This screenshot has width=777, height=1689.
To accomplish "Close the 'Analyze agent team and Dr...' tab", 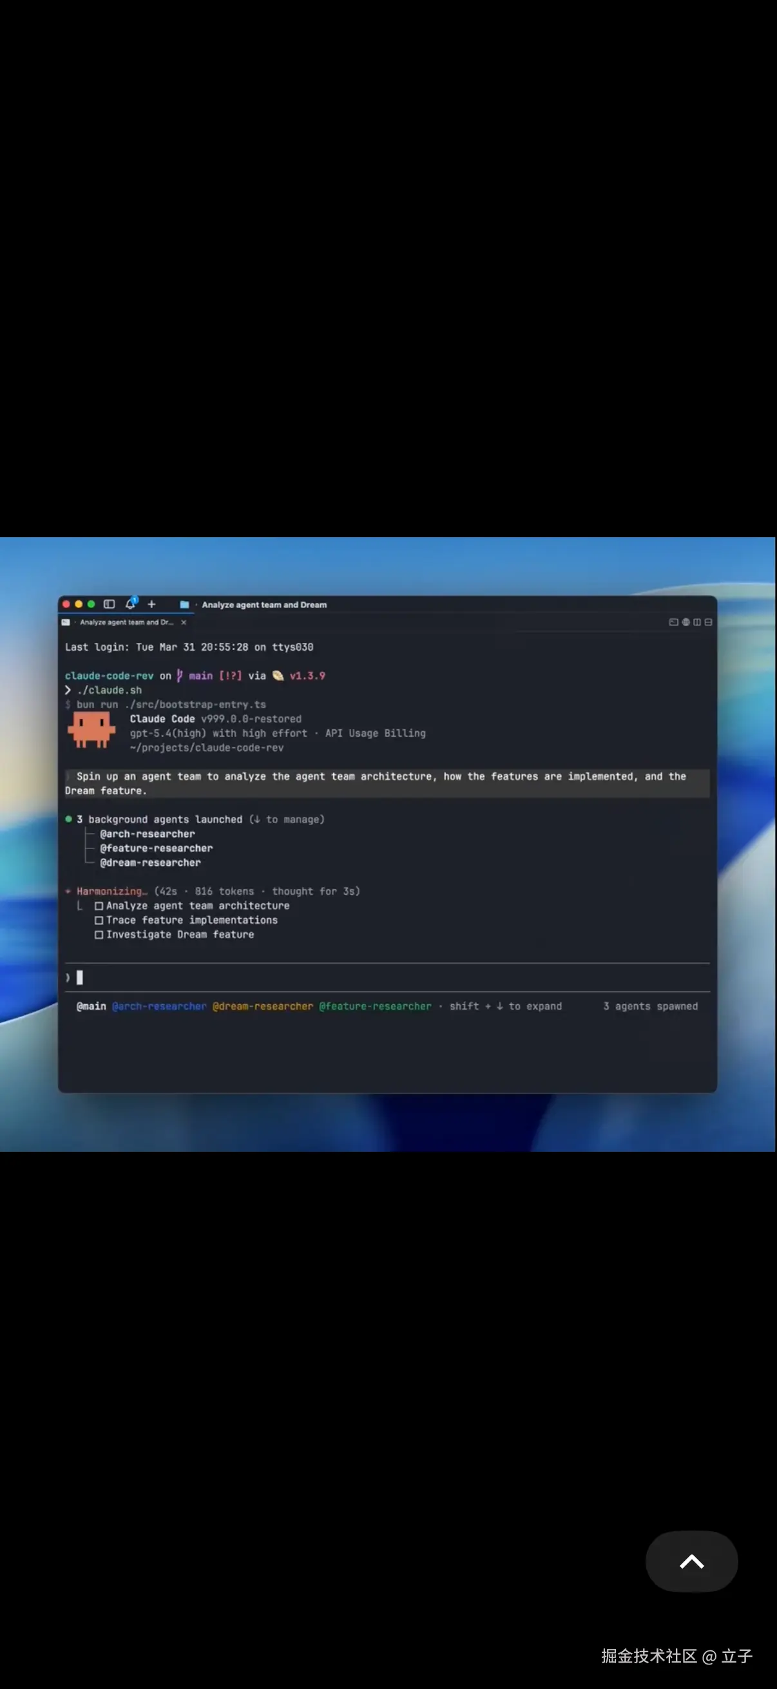I will point(184,622).
